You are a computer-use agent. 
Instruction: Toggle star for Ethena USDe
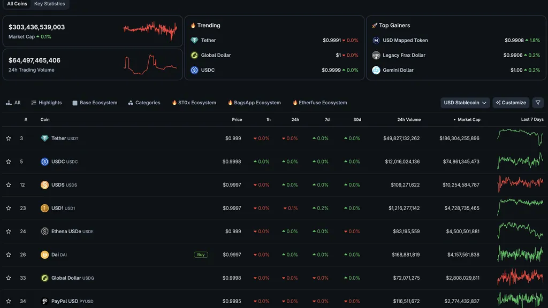(9, 231)
